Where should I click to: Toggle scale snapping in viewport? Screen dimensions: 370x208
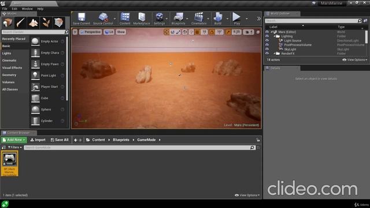[x=228, y=32]
